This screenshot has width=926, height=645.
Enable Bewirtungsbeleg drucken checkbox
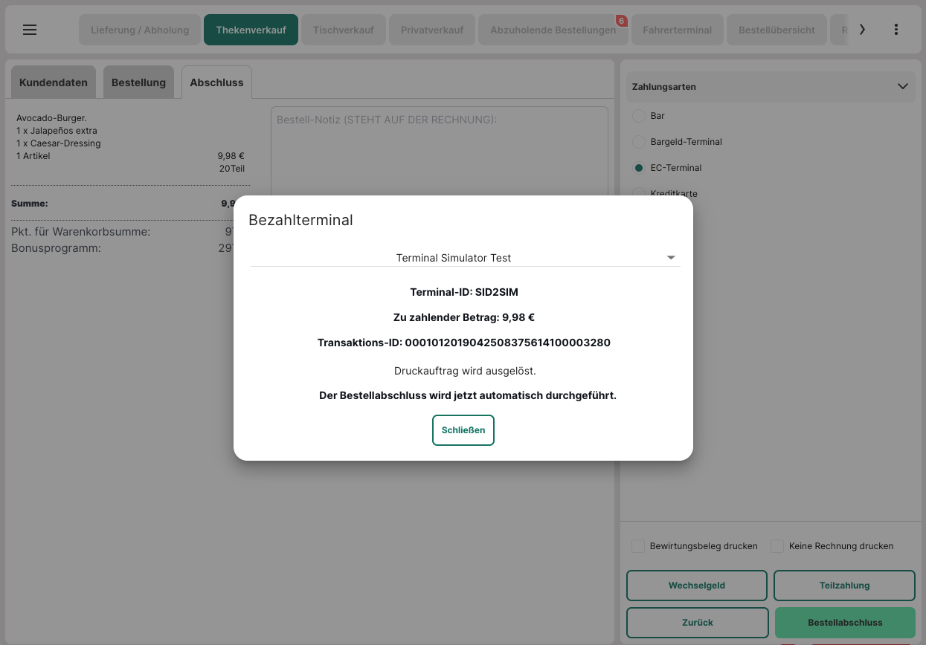tap(638, 546)
